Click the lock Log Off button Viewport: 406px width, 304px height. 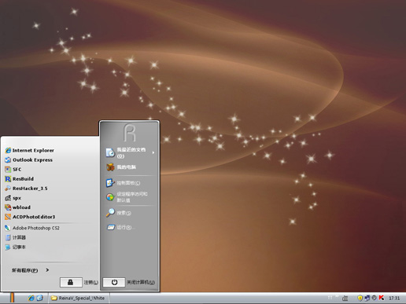click(71, 282)
